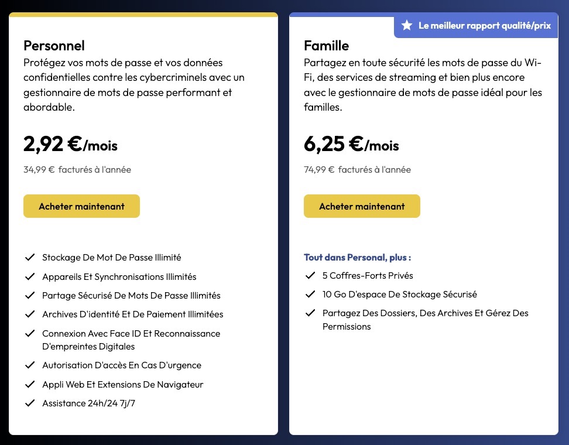Image resolution: width=569 pixels, height=445 pixels.
Task: Click the 6,25 €/mois price
Action: pyautogui.click(x=351, y=143)
